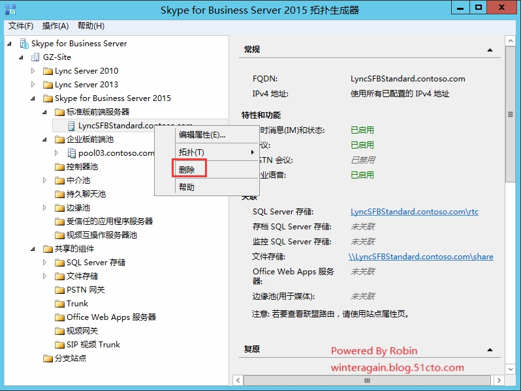
Task: Expand the SQL Server 存储 tree node
Action: [x=44, y=263]
